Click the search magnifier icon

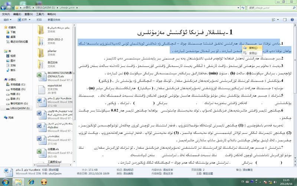(294, 8)
